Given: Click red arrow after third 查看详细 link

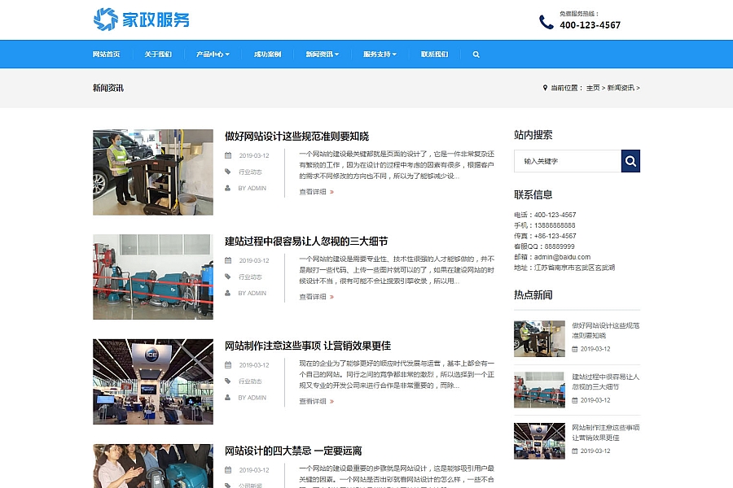Looking at the screenshot, I should (332, 402).
